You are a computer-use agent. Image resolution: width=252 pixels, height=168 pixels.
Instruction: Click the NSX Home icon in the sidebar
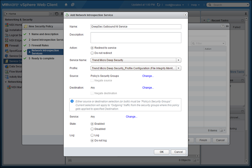[x=7, y=25]
